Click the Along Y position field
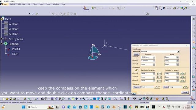 pos(147,61)
